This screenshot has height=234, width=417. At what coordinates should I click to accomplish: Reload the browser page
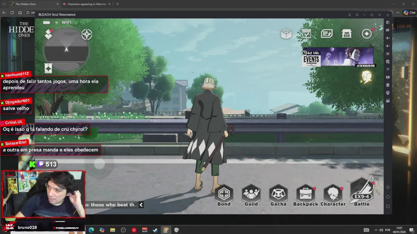(12, 13)
